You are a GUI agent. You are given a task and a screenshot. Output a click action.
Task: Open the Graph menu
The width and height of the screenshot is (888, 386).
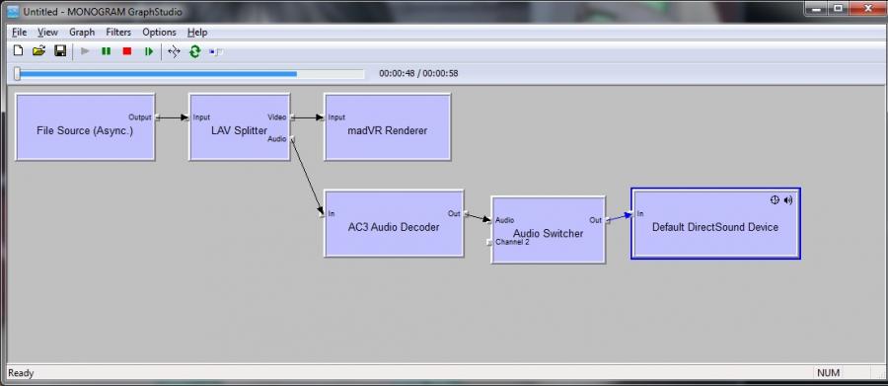tap(82, 33)
